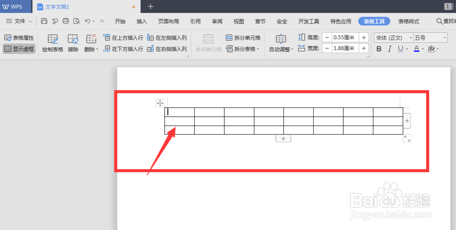The height and width of the screenshot is (230, 456).
Task: Switch to the 审阅 tab
Action: 217,21
